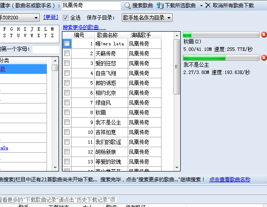Cancel the 我不是公主 download with the red icon
Image resolution: width=267 pixels, height=207 pixels.
(264, 58)
